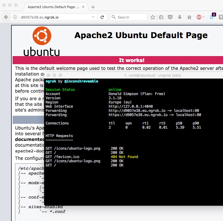Go to the Firefox home page
Screen dimensions: 223x221
[189, 17]
